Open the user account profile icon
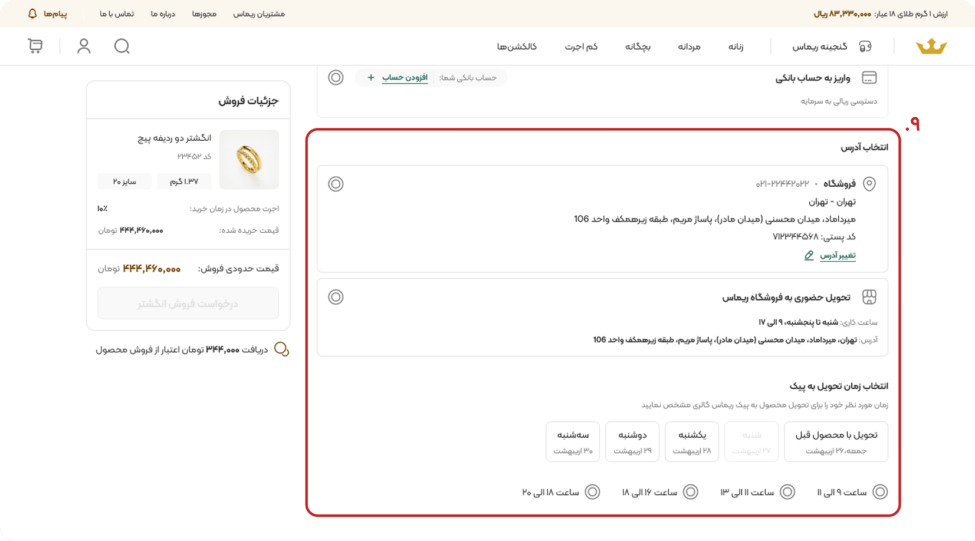The image size is (975, 541). coord(84,46)
